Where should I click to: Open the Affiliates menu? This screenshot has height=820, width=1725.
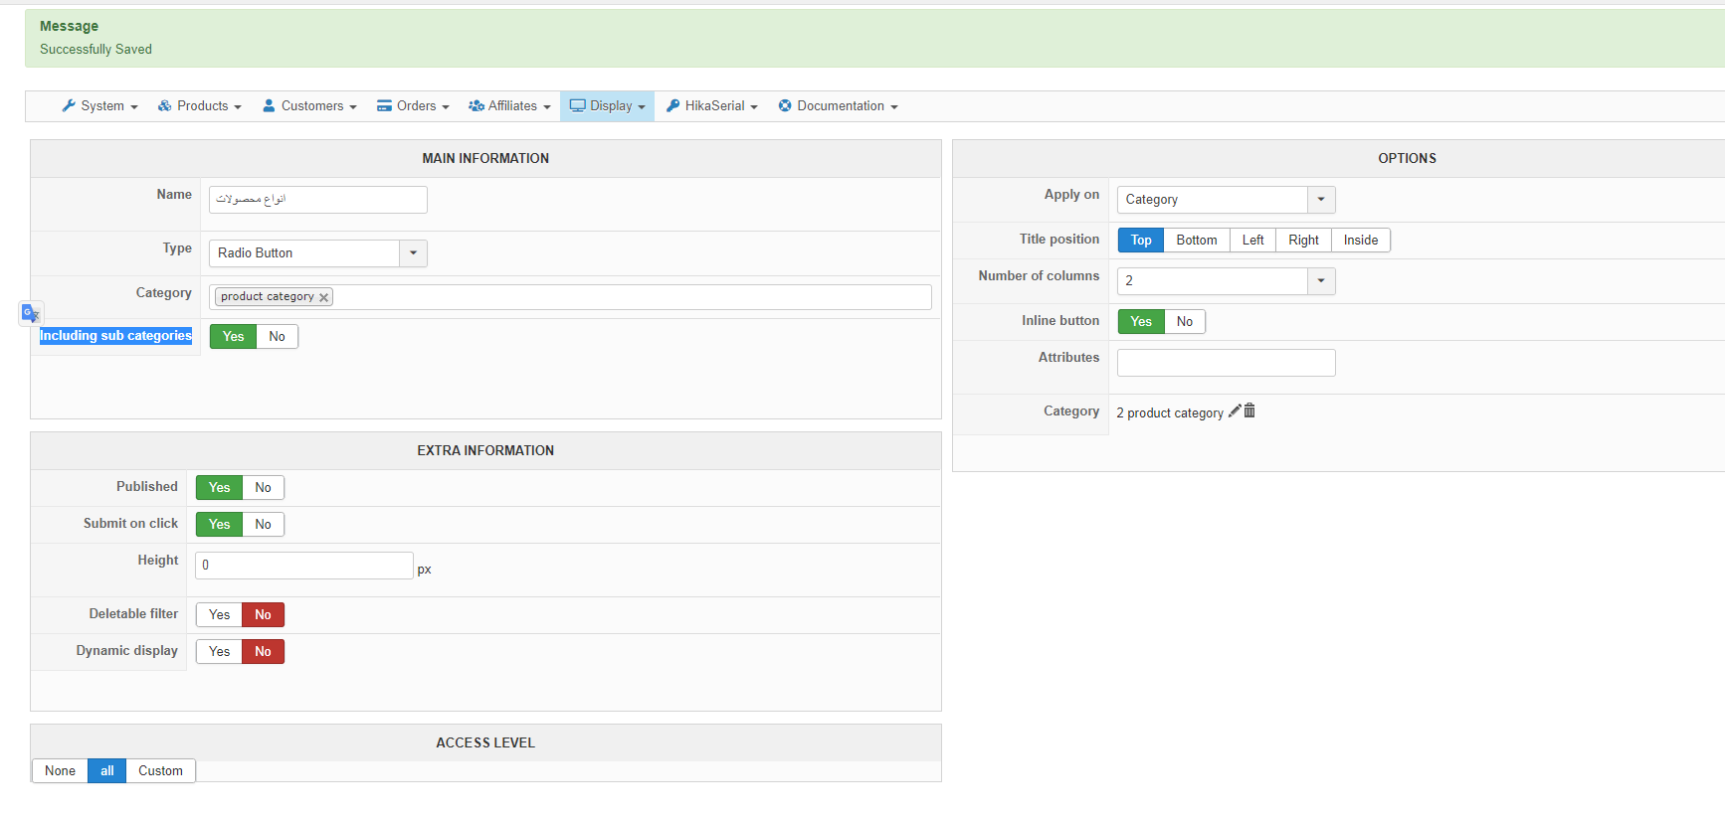tap(509, 105)
